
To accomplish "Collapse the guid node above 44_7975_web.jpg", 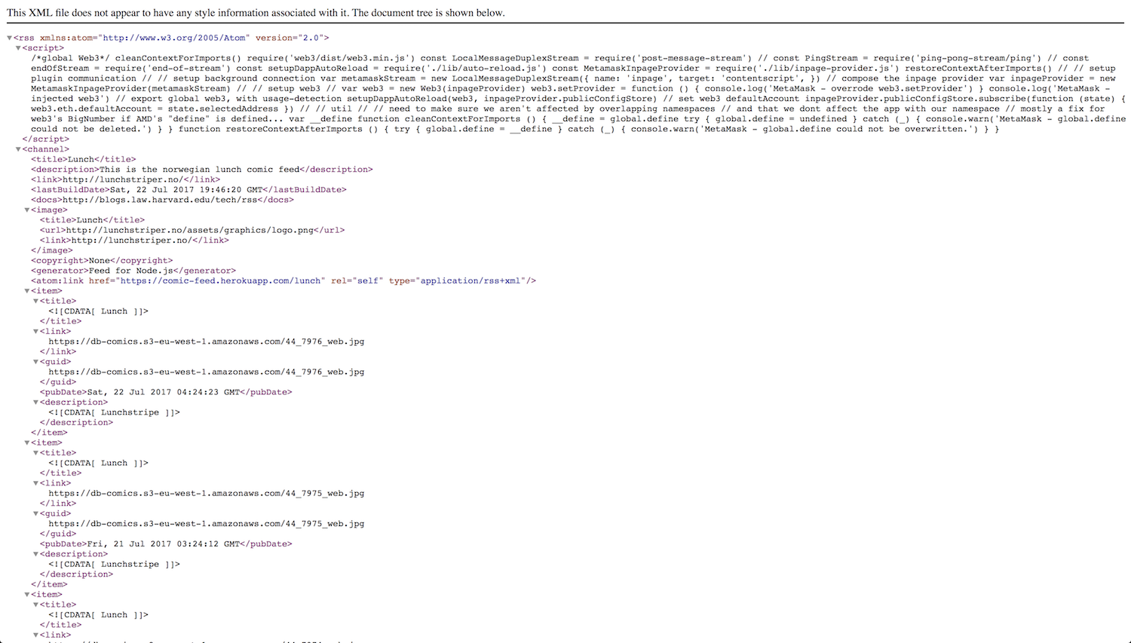I will click(x=36, y=514).
